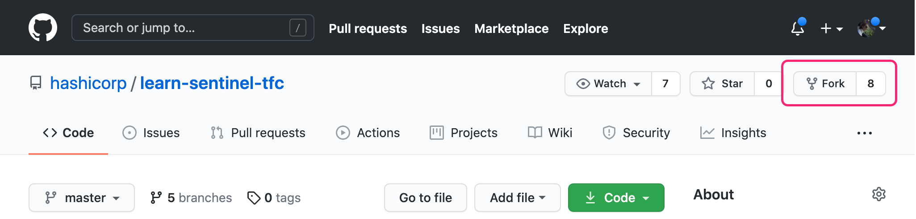Fork the repository
Viewport: 916px width, 219px height.
(825, 84)
